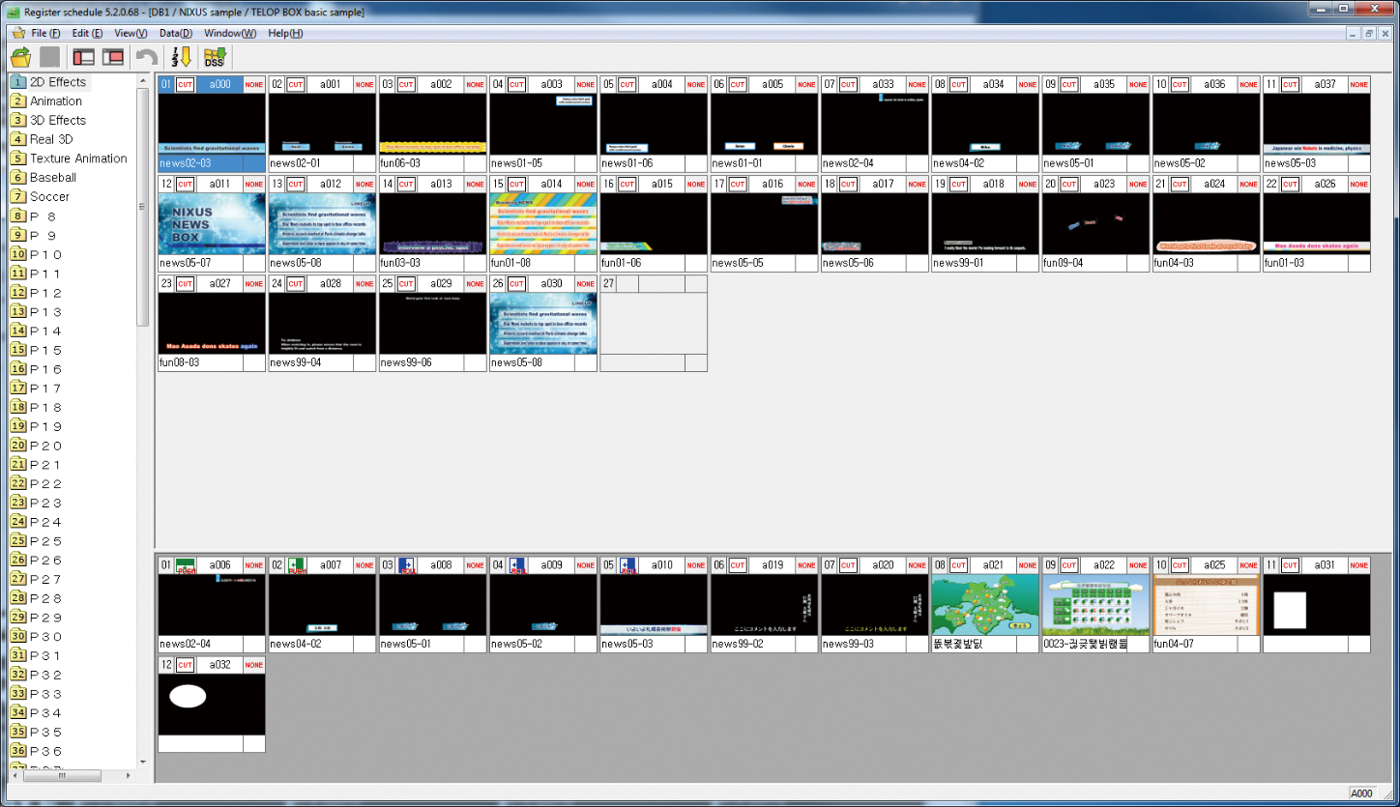The height and width of the screenshot is (807, 1400).
Task: Click the DSS import toolbar icon
Action: click(x=214, y=57)
